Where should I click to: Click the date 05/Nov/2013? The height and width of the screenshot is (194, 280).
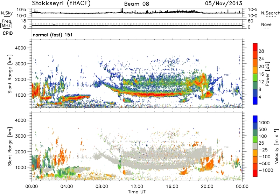(x=224, y=3)
